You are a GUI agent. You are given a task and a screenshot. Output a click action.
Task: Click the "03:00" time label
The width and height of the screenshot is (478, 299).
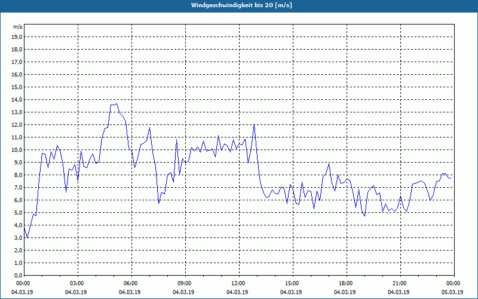click(x=78, y=283)
